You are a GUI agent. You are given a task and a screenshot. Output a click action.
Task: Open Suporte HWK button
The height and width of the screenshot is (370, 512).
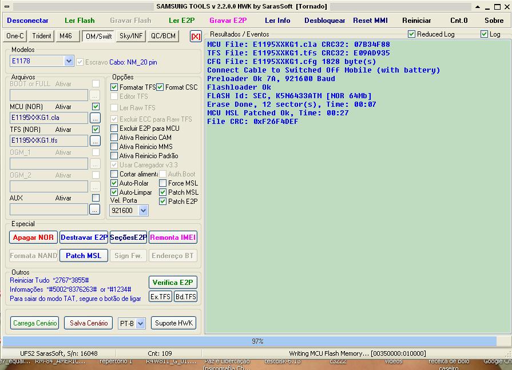174,323
